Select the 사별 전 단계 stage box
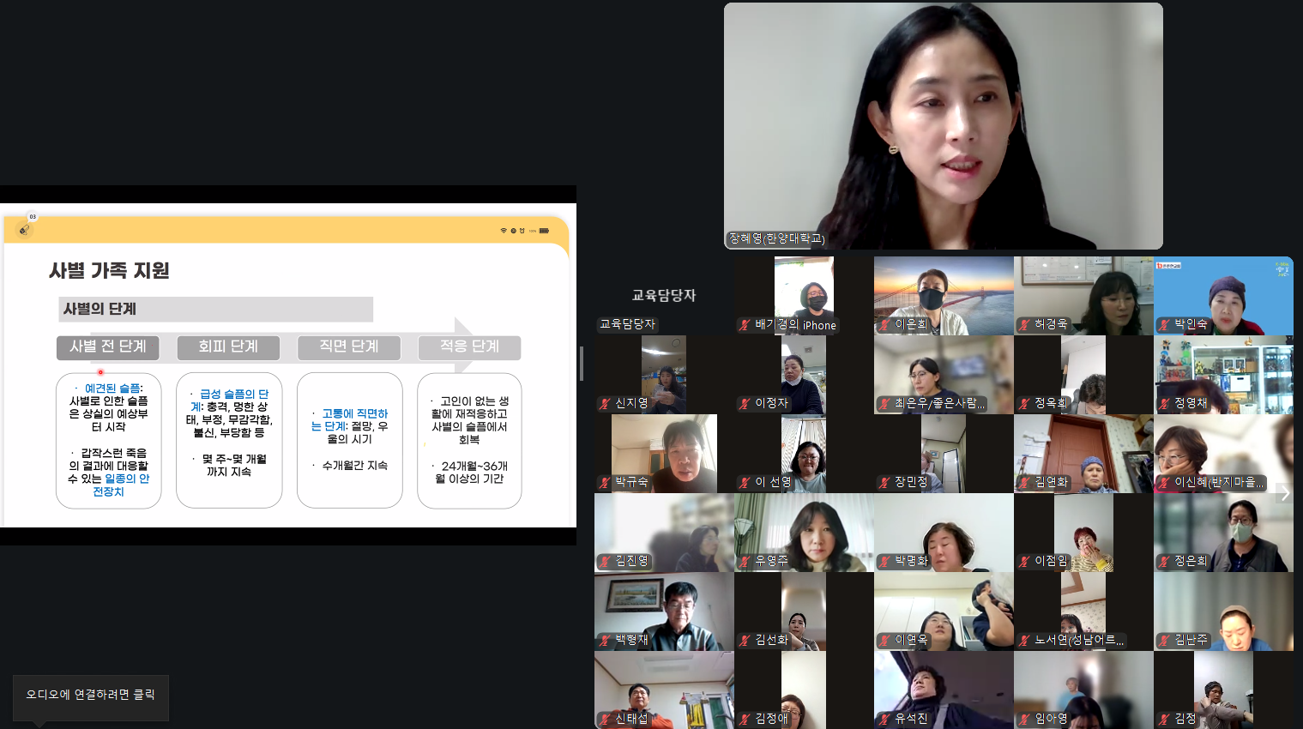This screenshot has width=1303, height=729. pos(108,346)
